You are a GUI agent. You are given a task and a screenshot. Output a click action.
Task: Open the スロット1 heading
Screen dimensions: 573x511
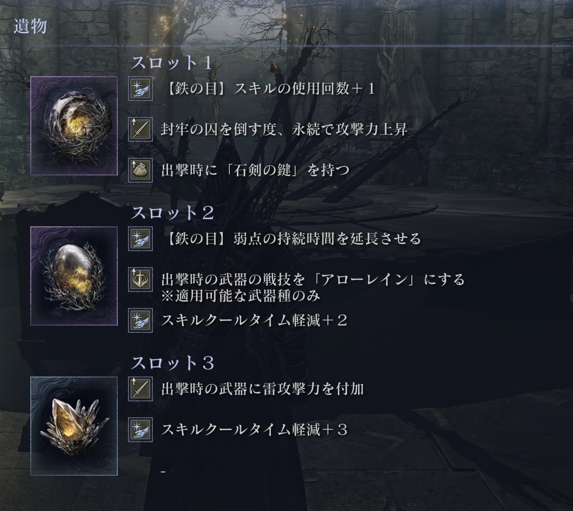[172, 63]
